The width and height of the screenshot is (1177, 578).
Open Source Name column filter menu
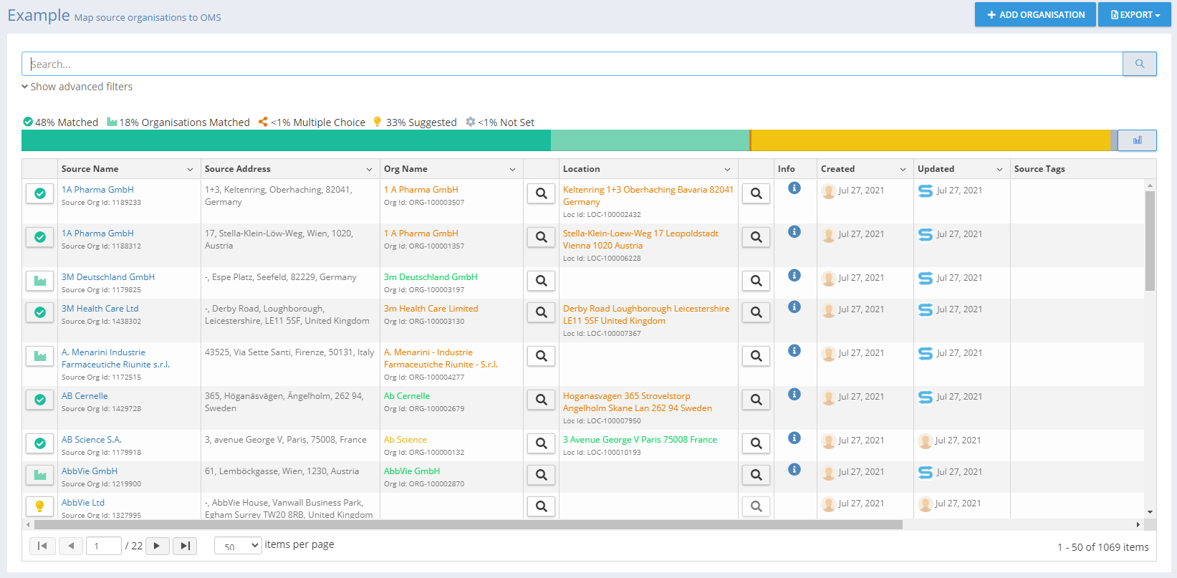[190, 170]
